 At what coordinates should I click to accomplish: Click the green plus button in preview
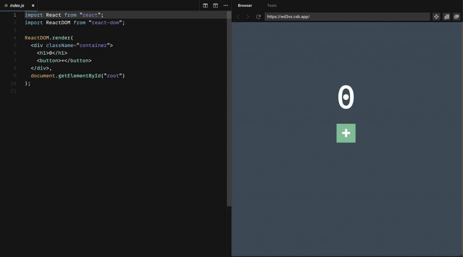pyautogui.click(x=346, y=133)
